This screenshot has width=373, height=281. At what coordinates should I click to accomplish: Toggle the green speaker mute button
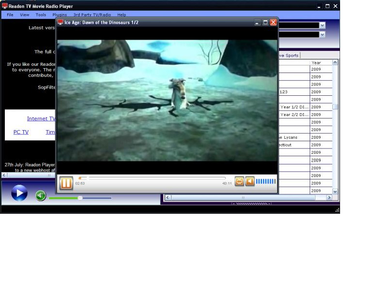(x=41, y=195)
